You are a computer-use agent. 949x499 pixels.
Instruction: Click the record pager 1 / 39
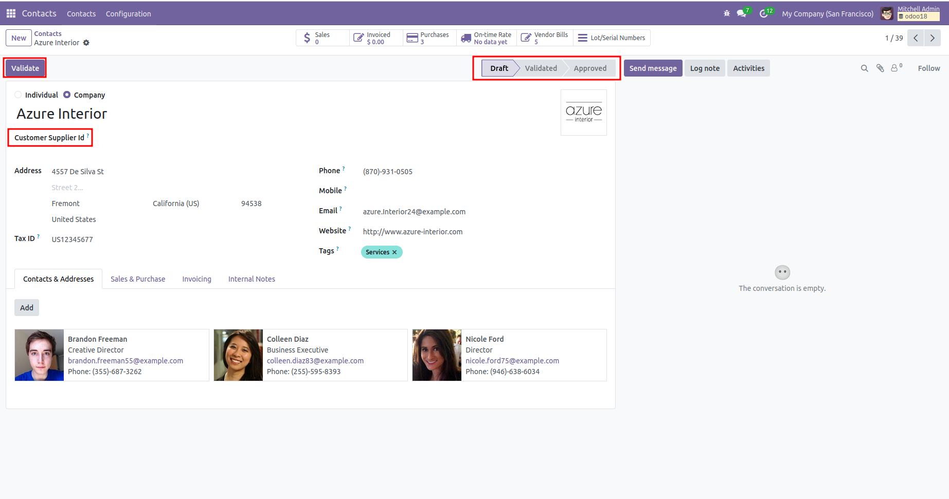point(894,38)
